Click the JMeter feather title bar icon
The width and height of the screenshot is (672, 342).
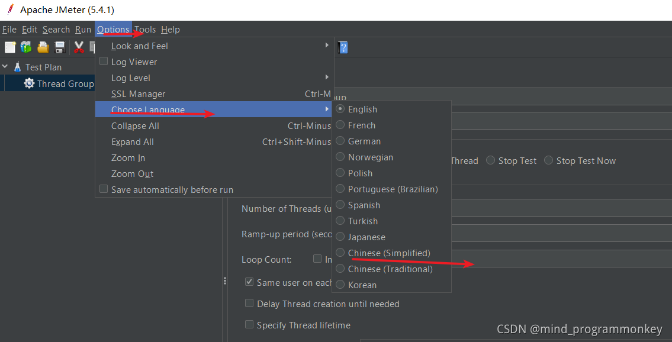10,9
